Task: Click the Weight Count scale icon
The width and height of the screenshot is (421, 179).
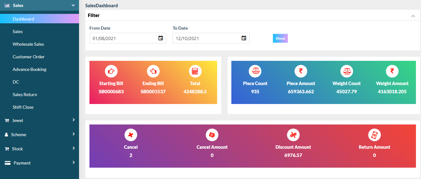Action: click(x=346, y=71)
